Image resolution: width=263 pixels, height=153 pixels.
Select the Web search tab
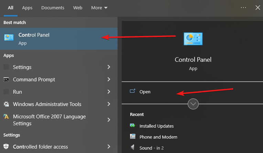(x=78, y=8)
